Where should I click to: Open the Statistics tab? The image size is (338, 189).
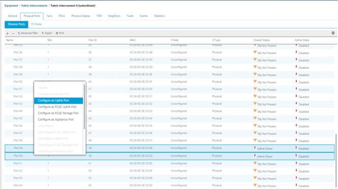159,16
